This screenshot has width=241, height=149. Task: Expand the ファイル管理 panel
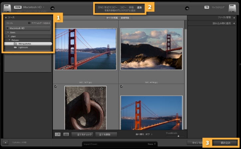click(x=234, y=18)
